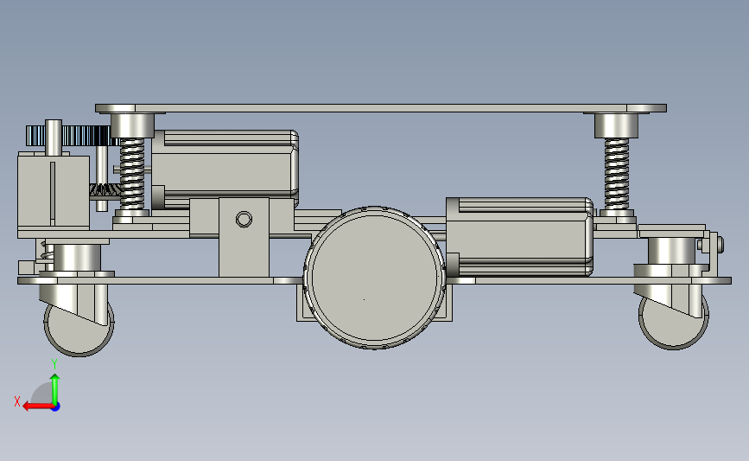This screenshot has height=461, width=749.
Task: Select the blue toothed spur gear
Action: point(72,135)
